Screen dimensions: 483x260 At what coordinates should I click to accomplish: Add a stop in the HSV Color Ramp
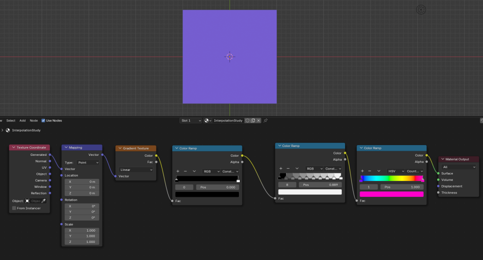(x=362, y=171)
